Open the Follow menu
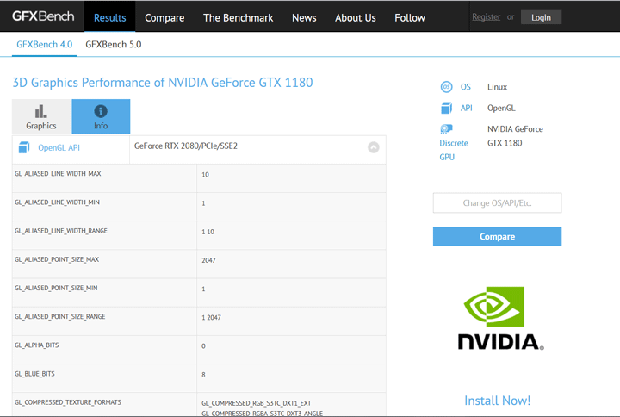Image resolution: width=620 pixels, height=417 pixels. click(x=410, y=18)
